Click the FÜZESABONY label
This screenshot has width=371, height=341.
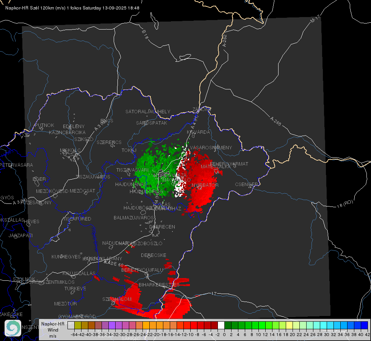pyautogui.click(x=36, y=203)
